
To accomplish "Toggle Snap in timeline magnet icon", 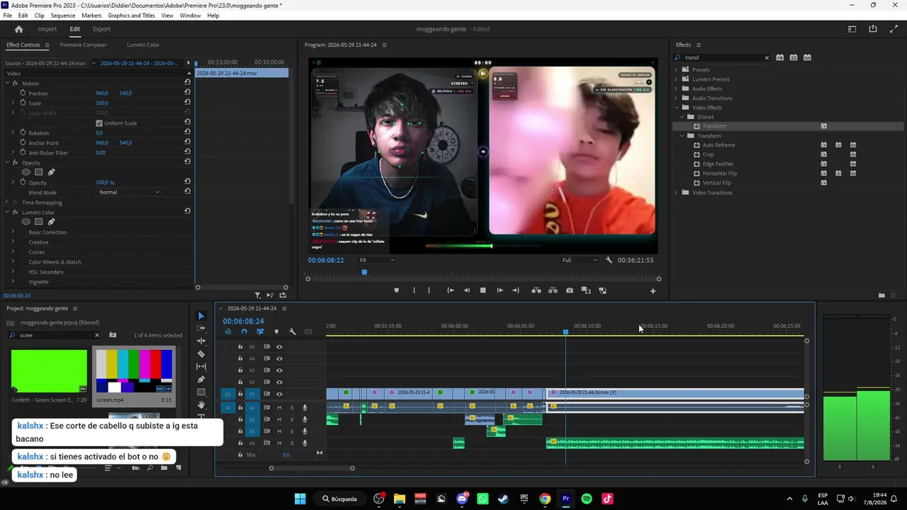I will click(244, 331).
